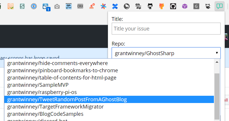Select grantwinney/TargetFrameworkMigrator repo
The width and height of the screenshot is (229, 121).
[55, 107]
